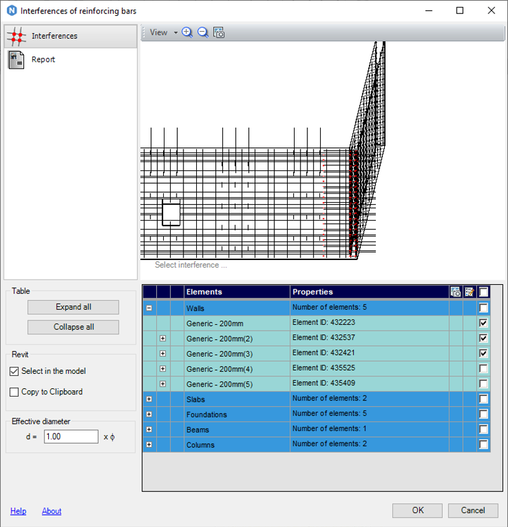This screenshot has height=527, width=508.
Task: Open the Interferences panel with grid icon
Action: pos(17,36)
